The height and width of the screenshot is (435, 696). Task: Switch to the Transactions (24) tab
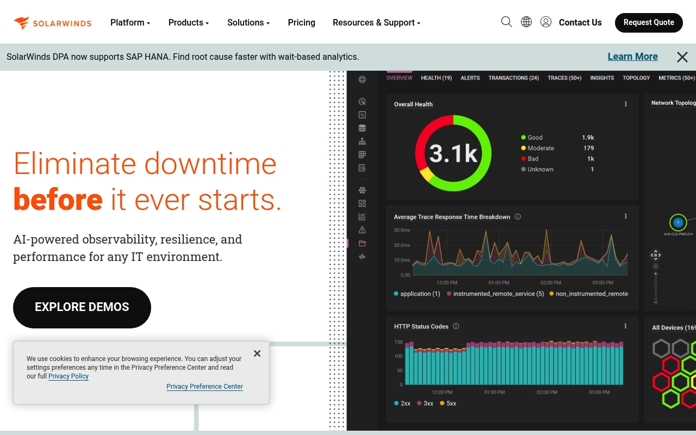coord(513,78)
